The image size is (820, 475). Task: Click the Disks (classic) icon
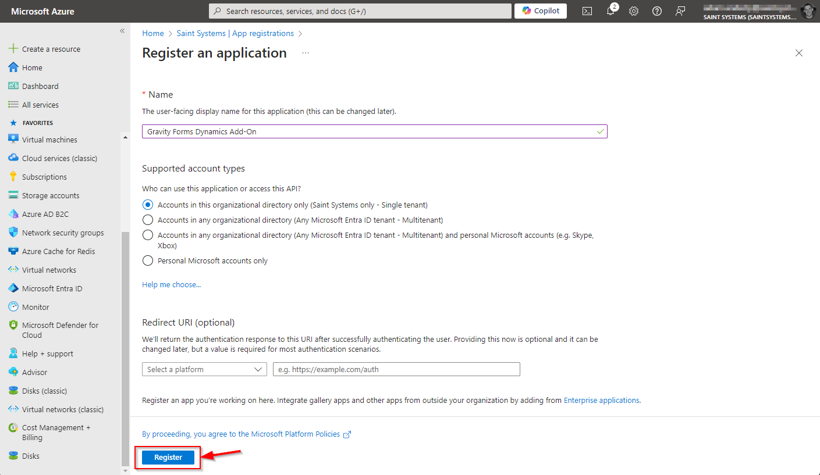coord(13,391)
